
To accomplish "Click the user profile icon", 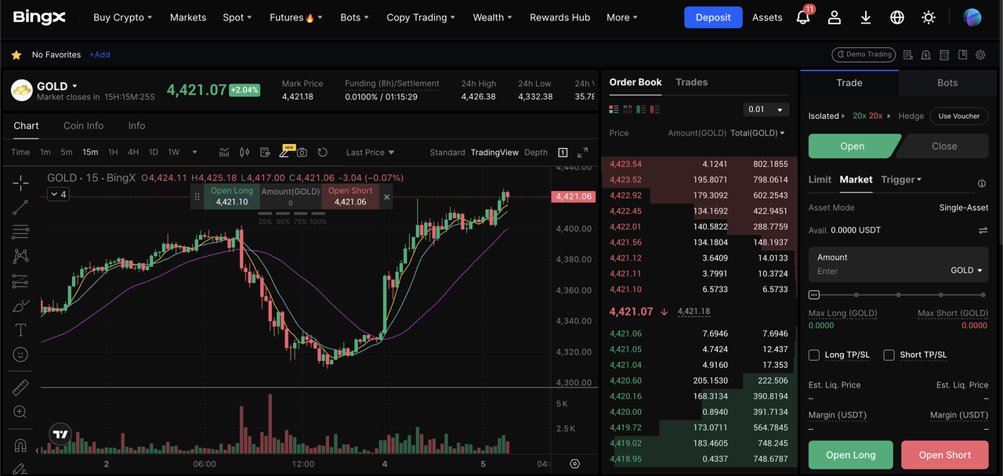I will [x=835, y=17].
